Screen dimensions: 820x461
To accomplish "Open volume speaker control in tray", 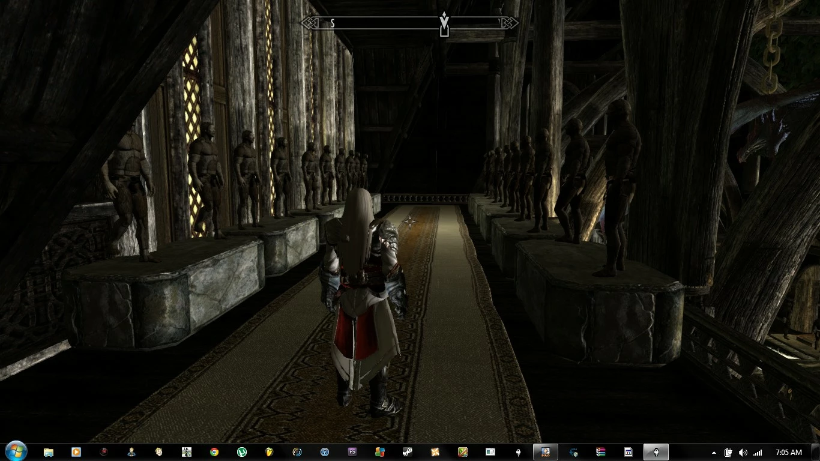I will (x=743, y=453).
